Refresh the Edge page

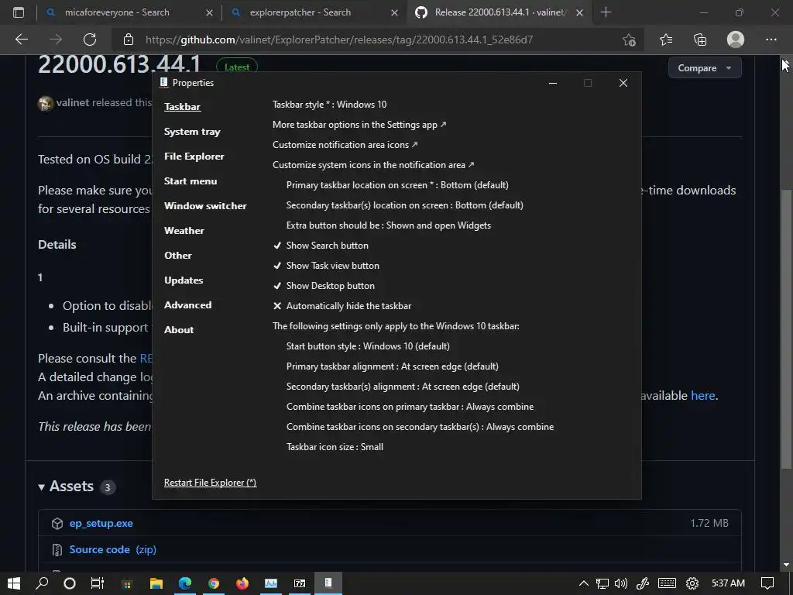pos(90,40)
